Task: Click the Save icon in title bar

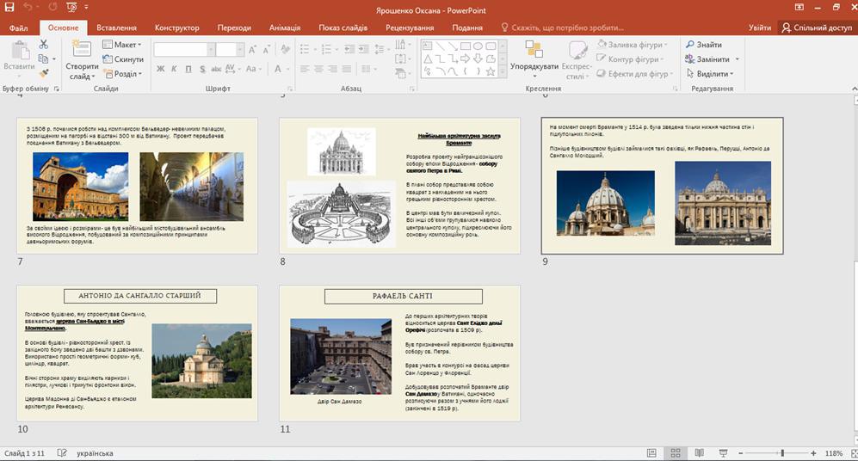Action: (9, 7)
